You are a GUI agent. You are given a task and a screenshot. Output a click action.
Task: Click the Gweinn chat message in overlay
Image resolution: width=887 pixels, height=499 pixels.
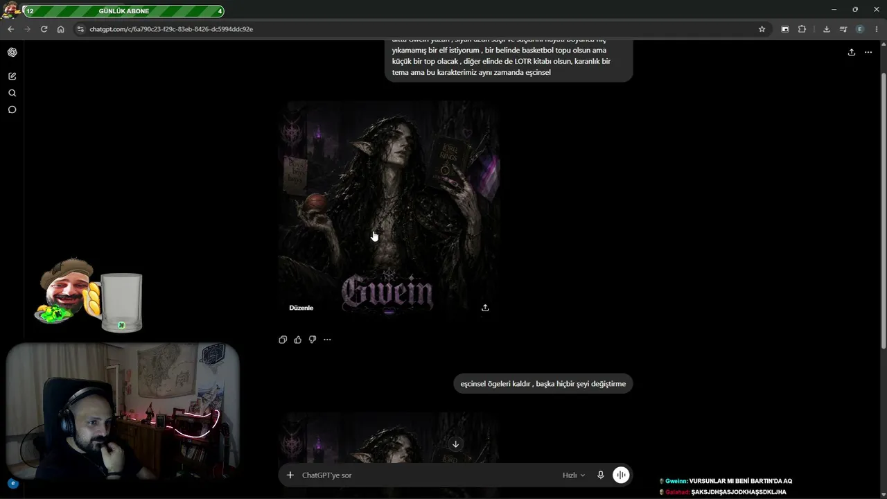(726, 481)
